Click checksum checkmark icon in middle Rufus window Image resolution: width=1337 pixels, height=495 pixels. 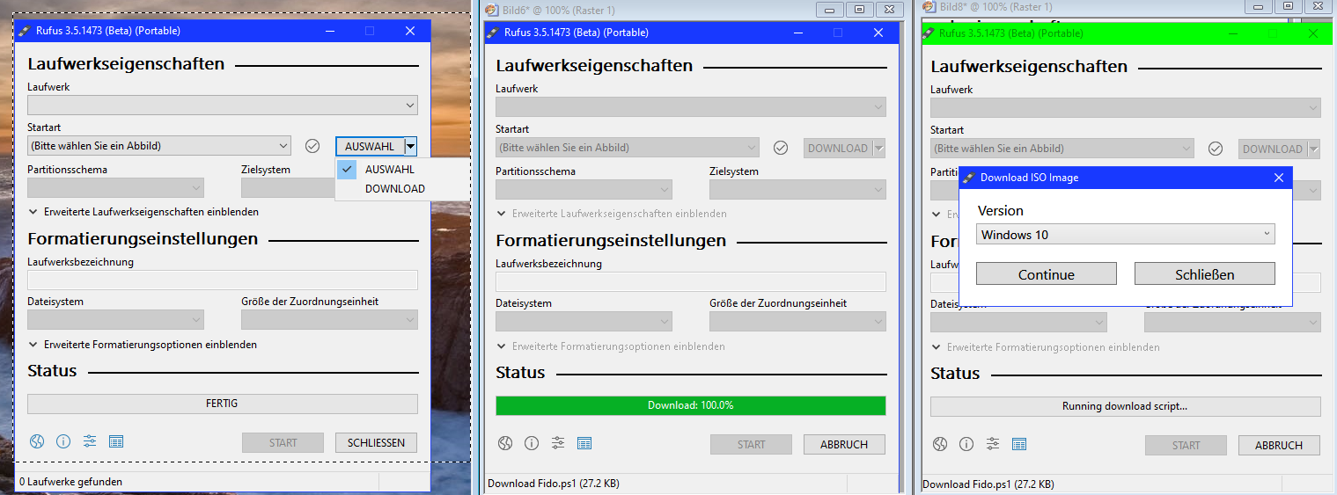tap(781, 148)
